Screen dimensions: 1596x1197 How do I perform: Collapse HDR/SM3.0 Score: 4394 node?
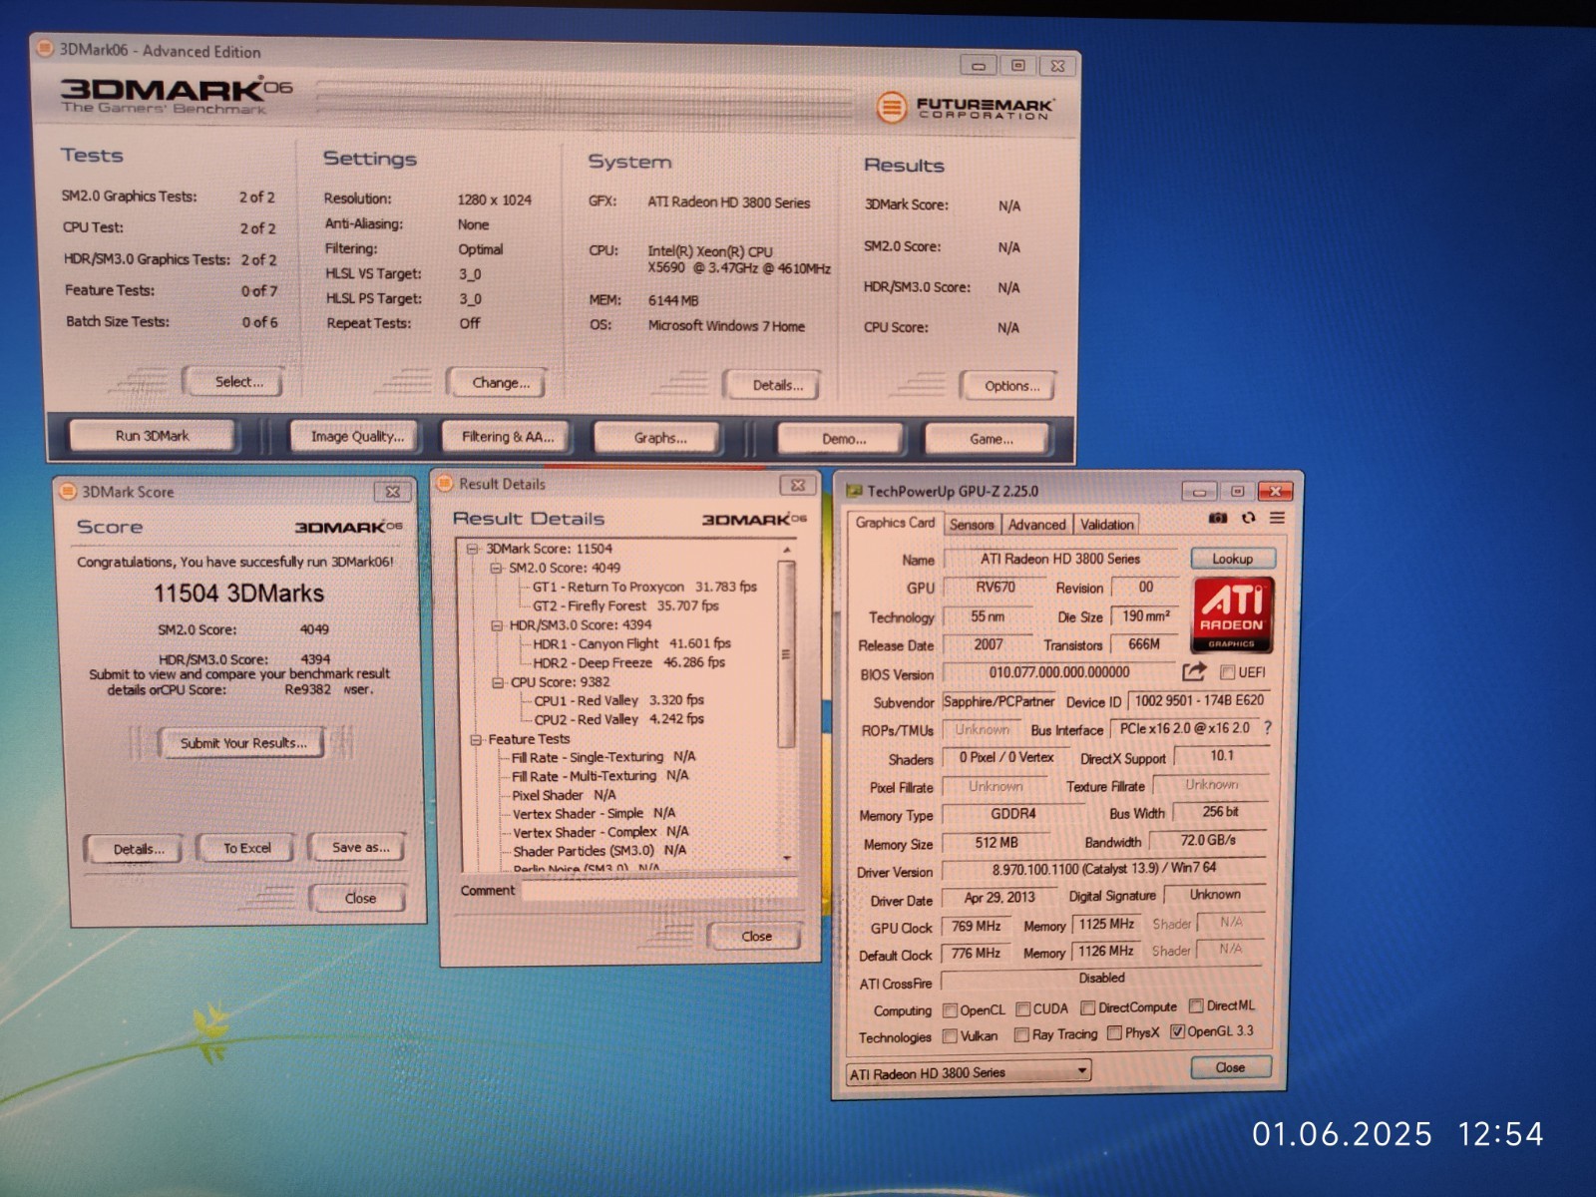(x=497, y=625)
